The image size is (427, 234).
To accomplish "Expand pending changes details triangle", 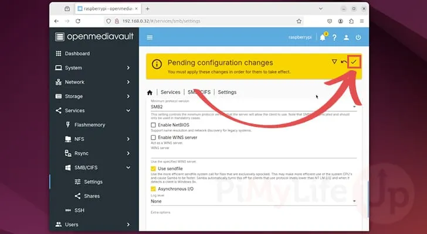I will (x=334, y=61).
